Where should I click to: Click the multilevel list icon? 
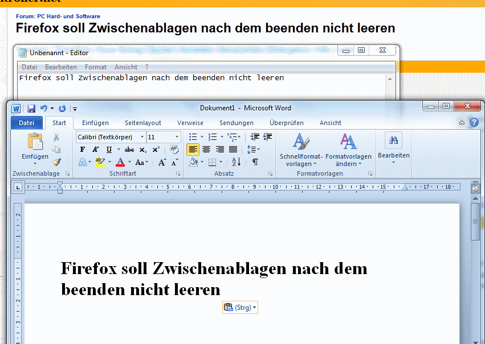pos(232,137)
